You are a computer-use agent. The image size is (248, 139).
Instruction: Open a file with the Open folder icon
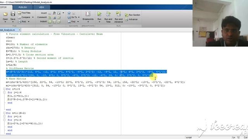tap(5, 14)
